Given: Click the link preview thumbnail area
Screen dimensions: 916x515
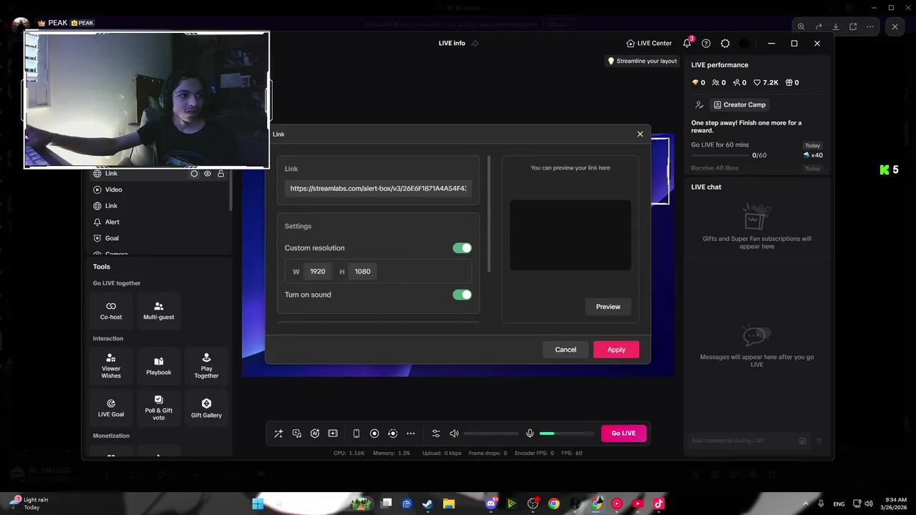Looking at the screenshot, I should [570, 235].
